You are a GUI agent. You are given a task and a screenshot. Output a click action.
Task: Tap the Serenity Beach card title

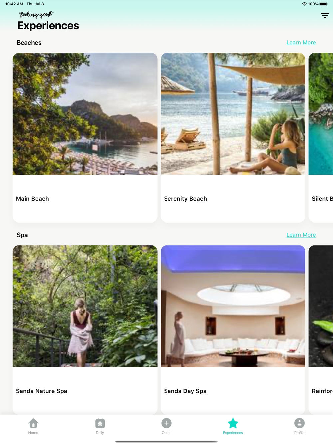click(x=185, y=199)
